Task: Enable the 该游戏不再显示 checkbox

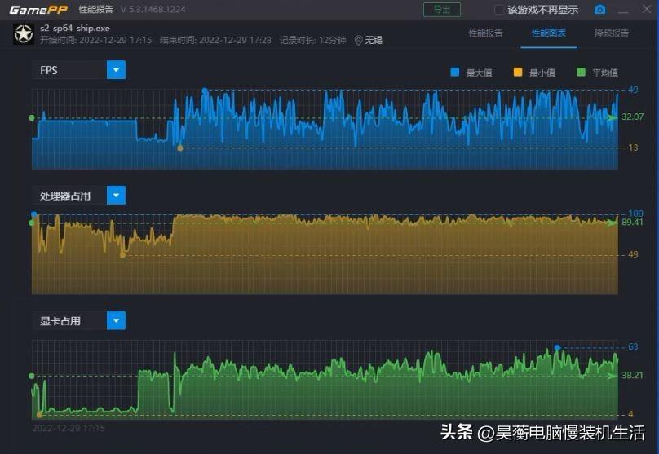Action: [x=498, y=10]
